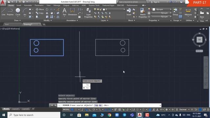Expand the Properties panel
This screenshot has width=210, height=118.
pyautogui.click(x=154, y=20)
